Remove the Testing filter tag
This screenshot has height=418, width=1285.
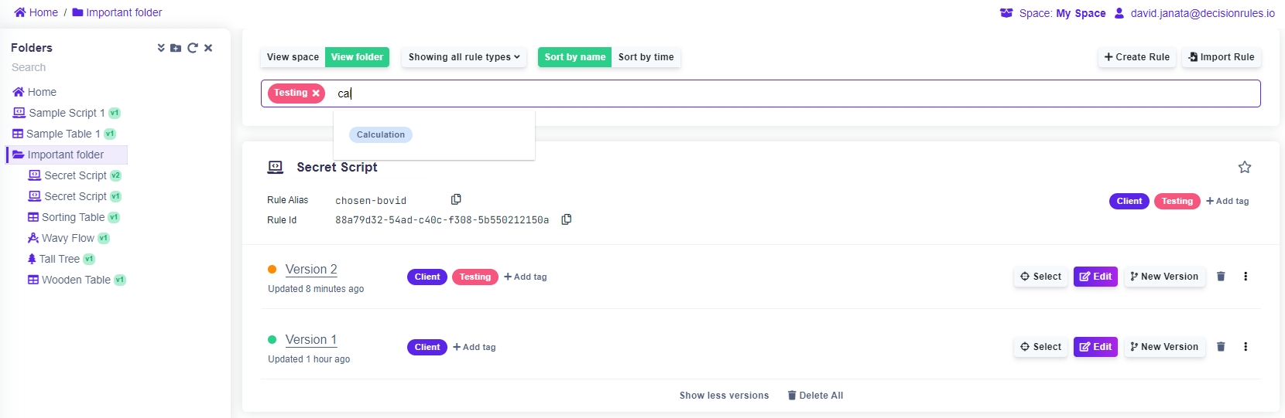tap(316, 93)
